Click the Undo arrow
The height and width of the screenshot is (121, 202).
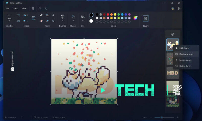(x=40, y=9)
